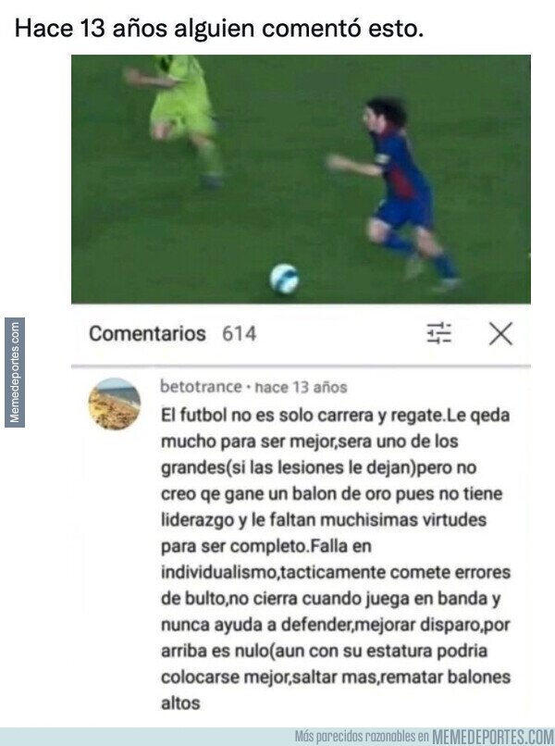Click the comment line starting 'liderazgo y le faltan'
This screenshot has width=555, height=746.
click(x=324, y=519)
